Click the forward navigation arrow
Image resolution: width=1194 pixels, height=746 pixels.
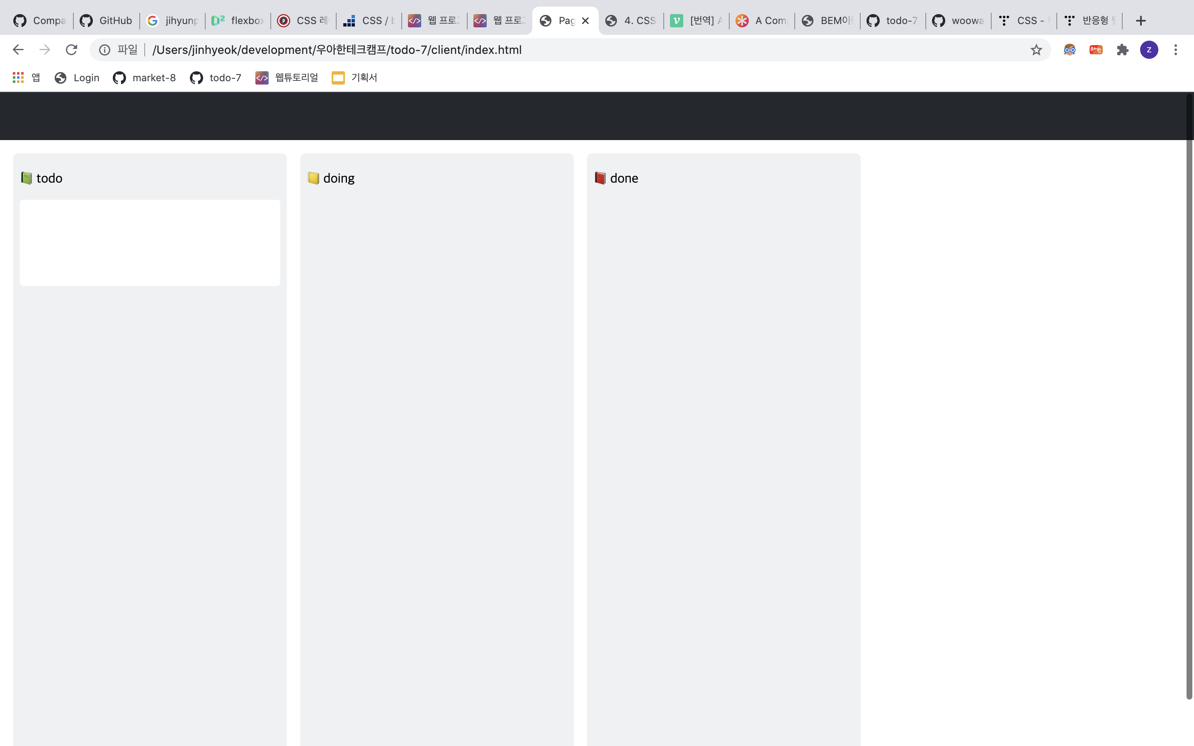click(45, 50)
